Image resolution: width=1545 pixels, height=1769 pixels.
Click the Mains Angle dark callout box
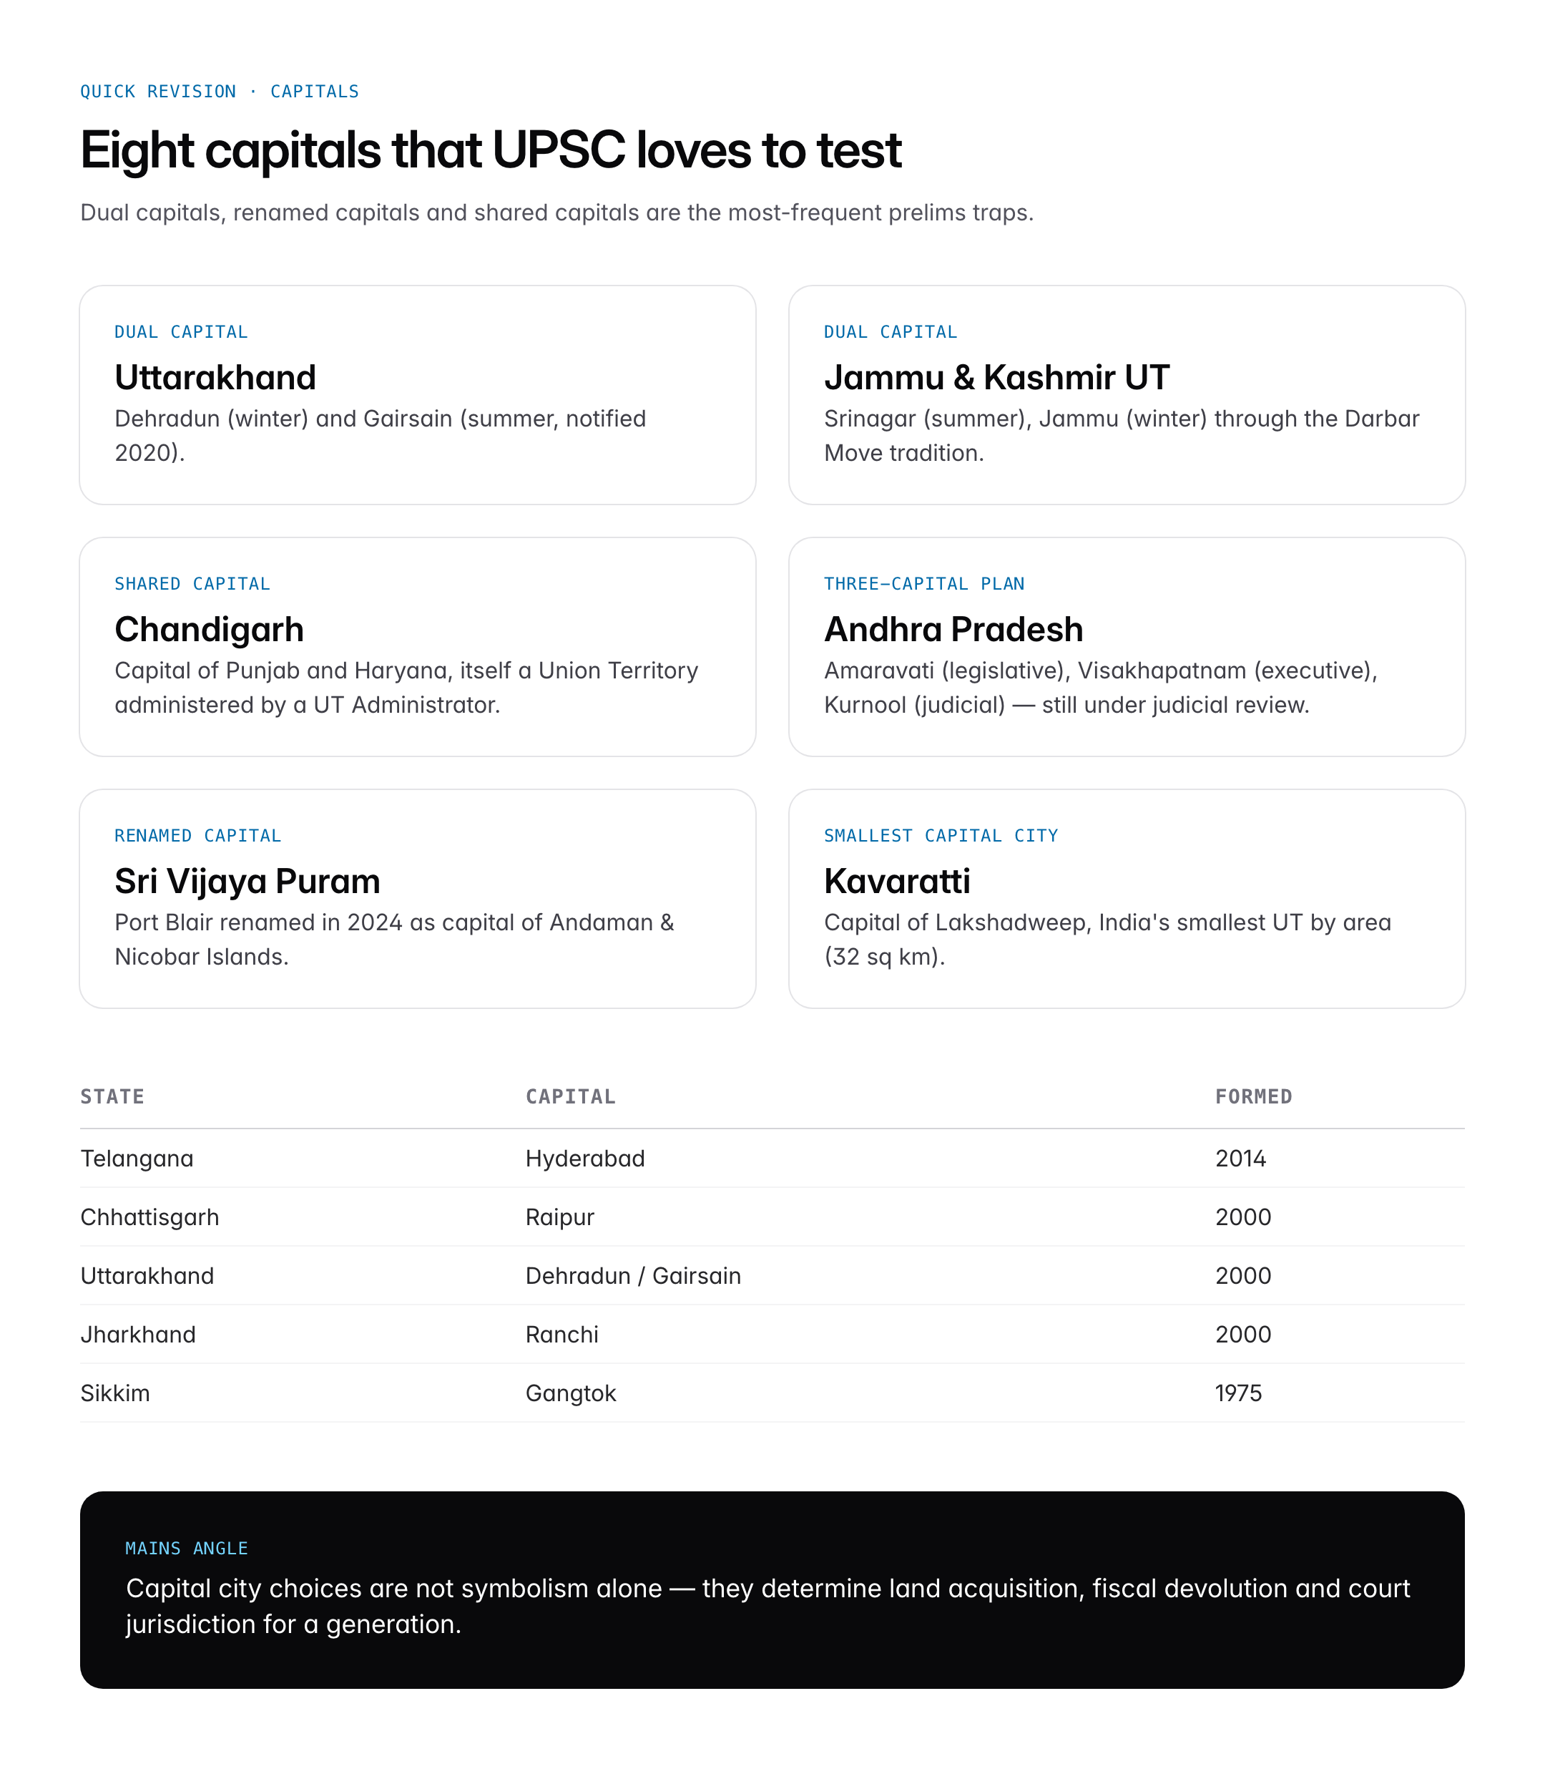(x=772, y=1589)
